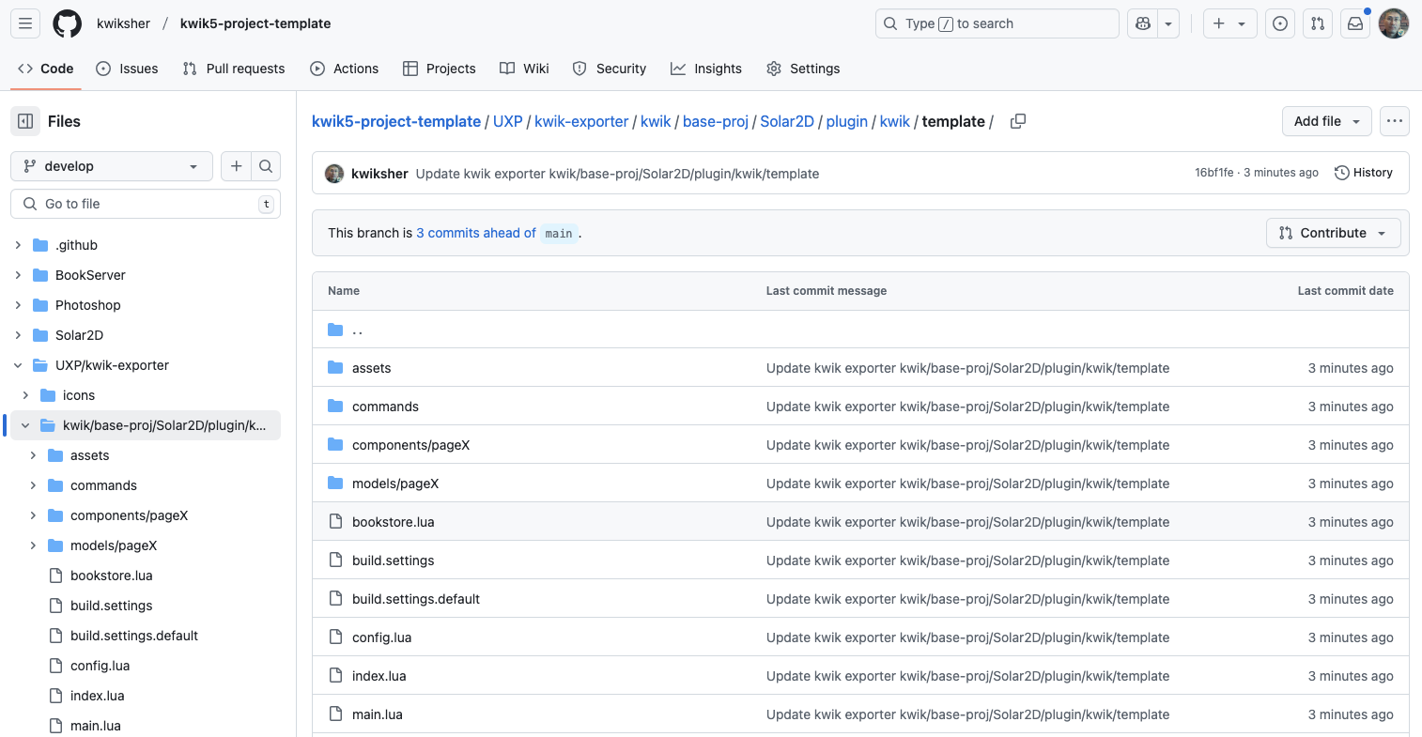Screen dimensions: 1422x737
Task: Go to parent directory .. row
Action: point(860,330)
